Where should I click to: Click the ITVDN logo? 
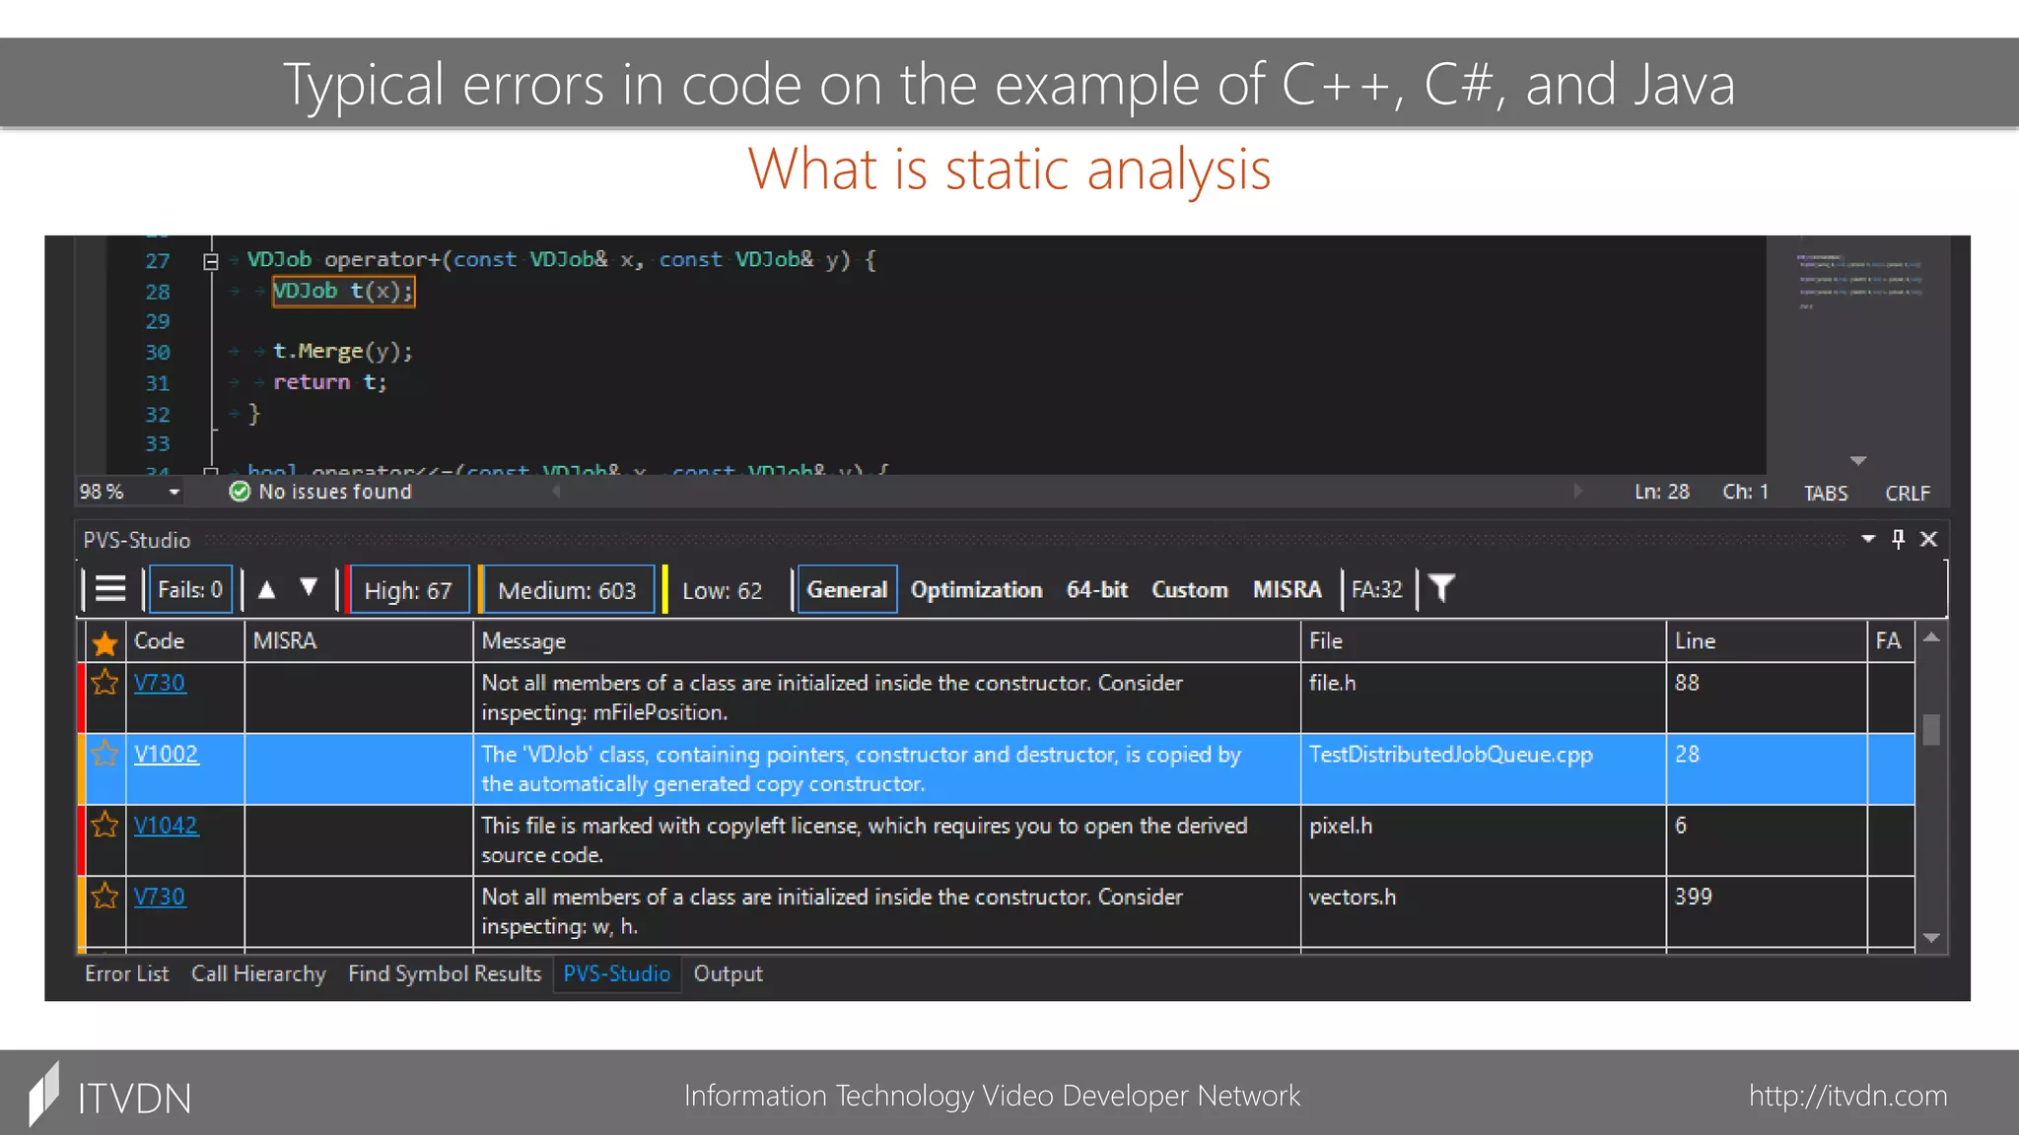click(110, 1095)
